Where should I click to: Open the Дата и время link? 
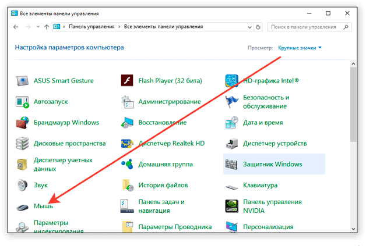[263, 123]
